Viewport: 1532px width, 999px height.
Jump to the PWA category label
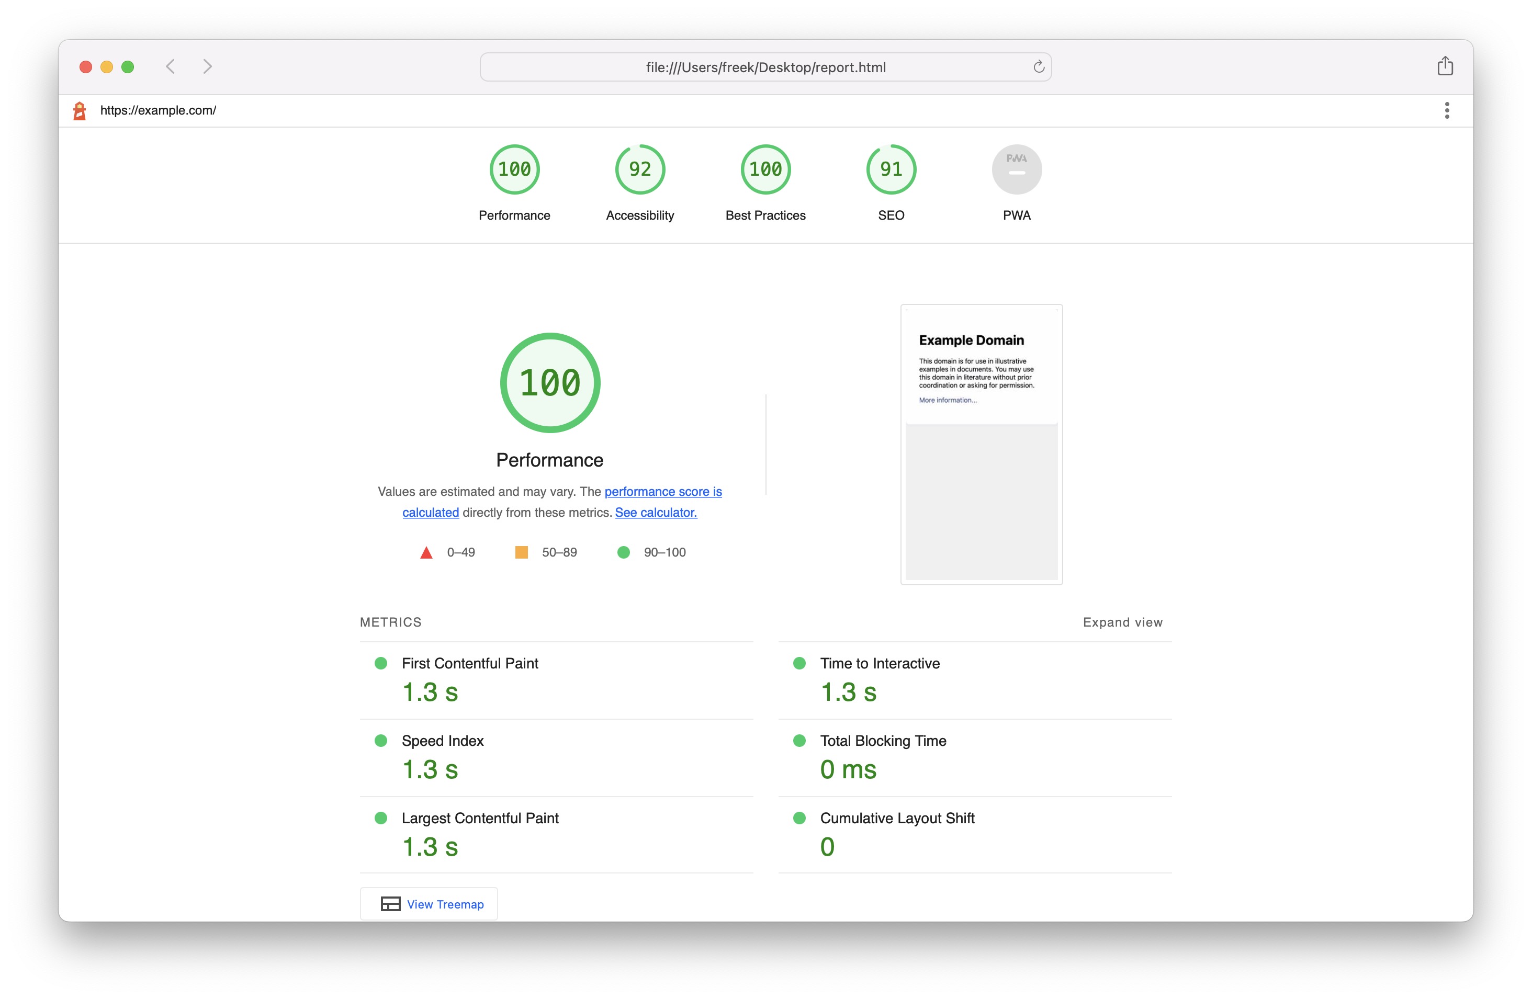(x=1017, y=215)
